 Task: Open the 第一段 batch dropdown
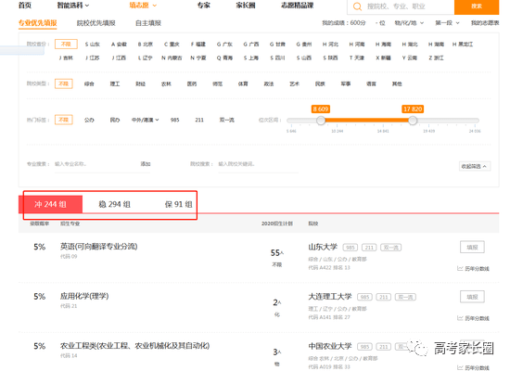(447, 23)
